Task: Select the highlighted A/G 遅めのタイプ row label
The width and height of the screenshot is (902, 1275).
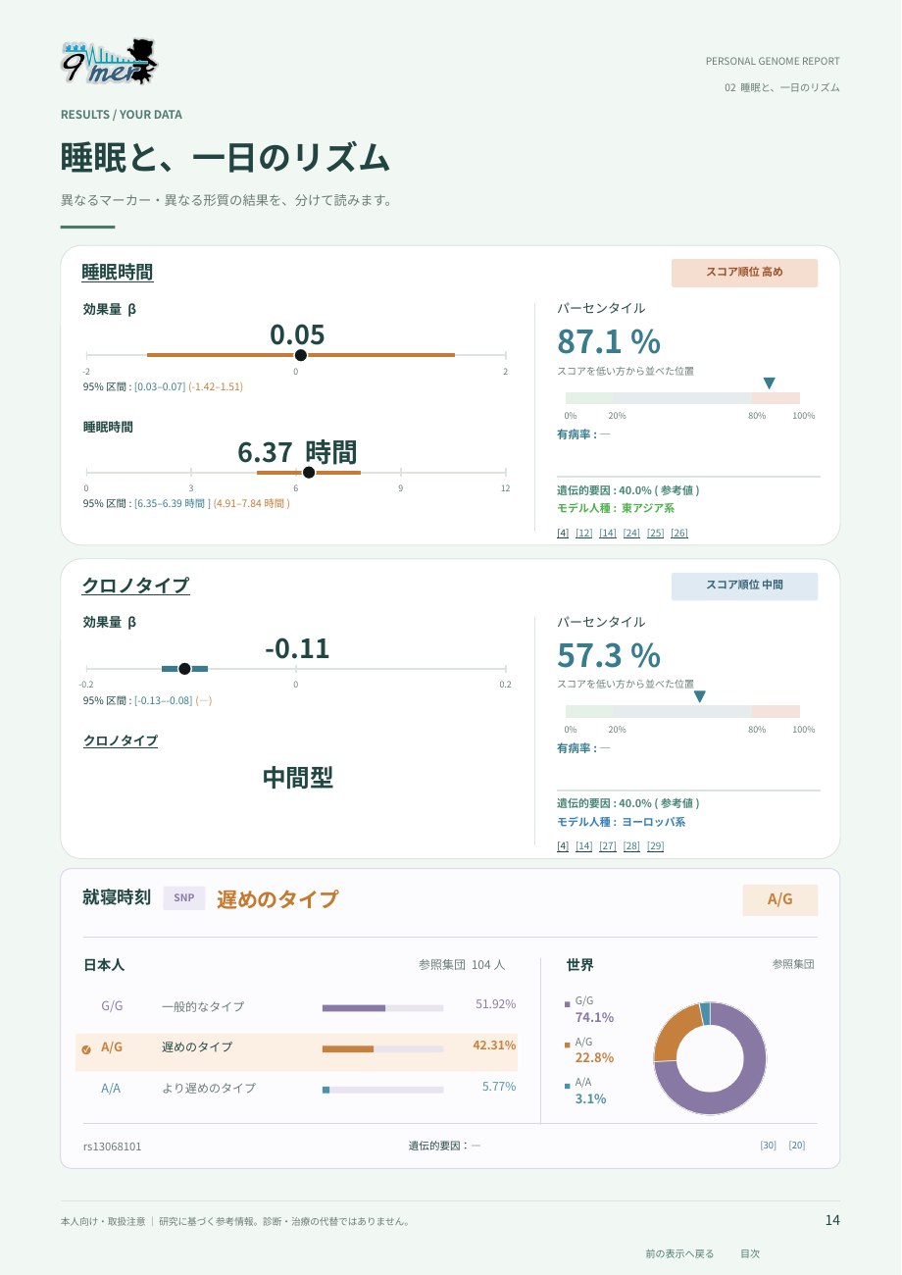Action: 197,1046
